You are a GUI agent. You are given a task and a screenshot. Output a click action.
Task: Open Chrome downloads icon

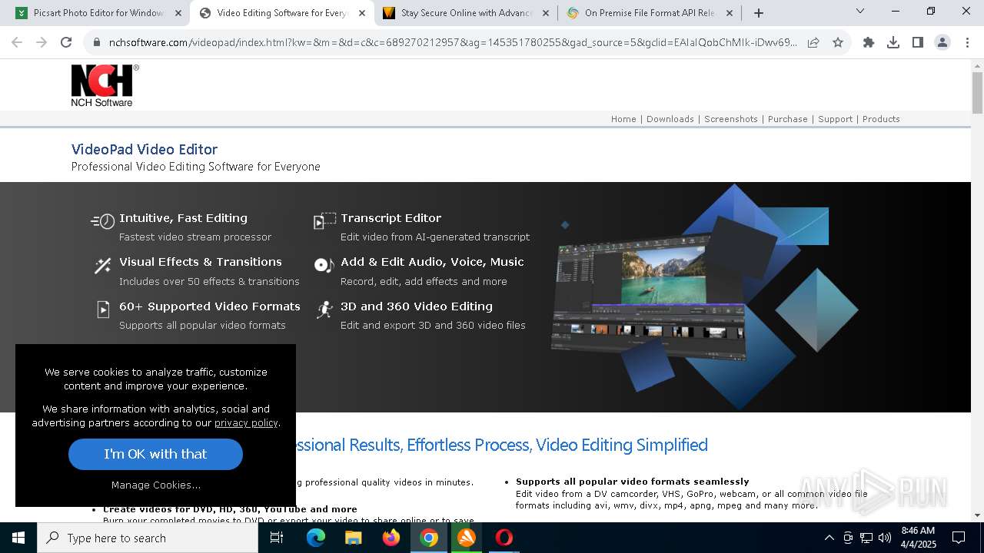[893, 42]
